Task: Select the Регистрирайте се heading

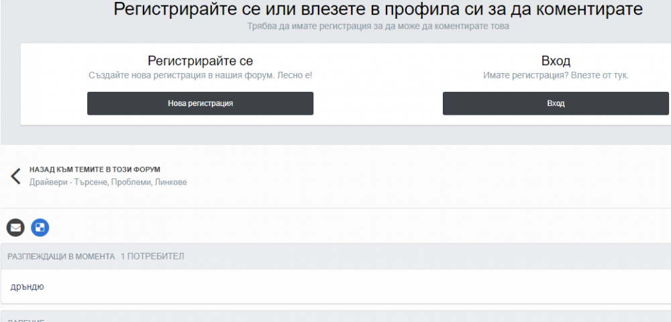Action: (x=200, y=61)
